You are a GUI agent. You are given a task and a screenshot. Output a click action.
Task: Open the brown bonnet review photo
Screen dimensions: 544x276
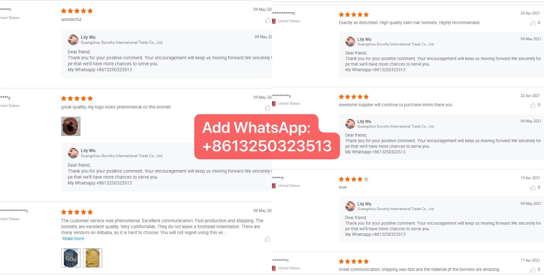[71, 126]
